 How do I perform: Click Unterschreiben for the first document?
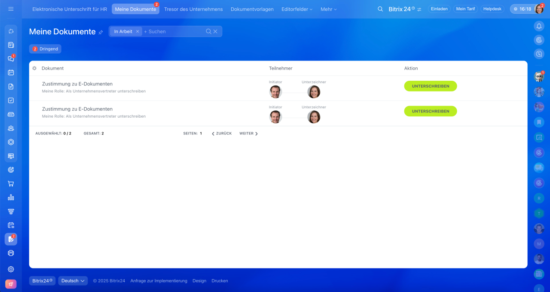(431, 86)
